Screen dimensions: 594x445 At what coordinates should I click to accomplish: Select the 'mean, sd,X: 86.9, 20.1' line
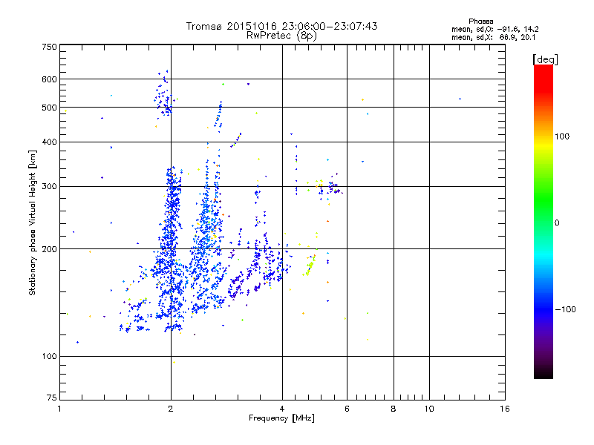(493, 38)
